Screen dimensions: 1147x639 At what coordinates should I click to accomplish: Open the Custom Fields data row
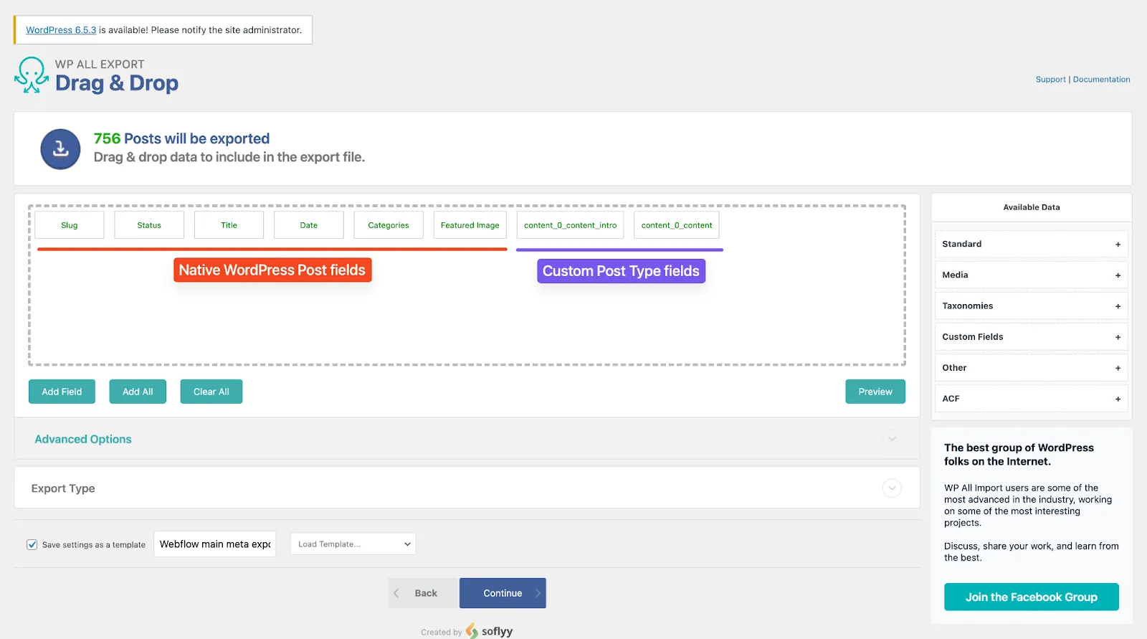coord(1031,336)
